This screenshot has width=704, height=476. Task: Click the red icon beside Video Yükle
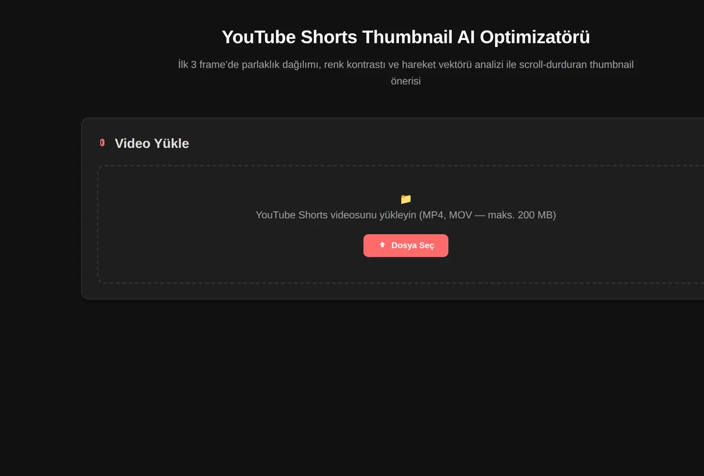point(102,143)
